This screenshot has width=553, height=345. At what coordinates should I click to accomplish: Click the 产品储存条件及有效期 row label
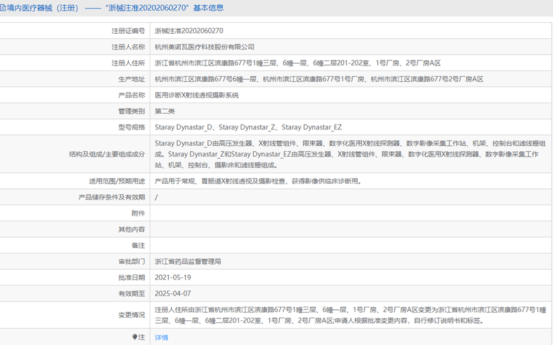[112, 197]
